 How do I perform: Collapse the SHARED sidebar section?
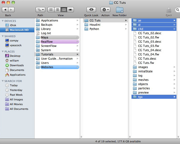click(x=3, y=36)
